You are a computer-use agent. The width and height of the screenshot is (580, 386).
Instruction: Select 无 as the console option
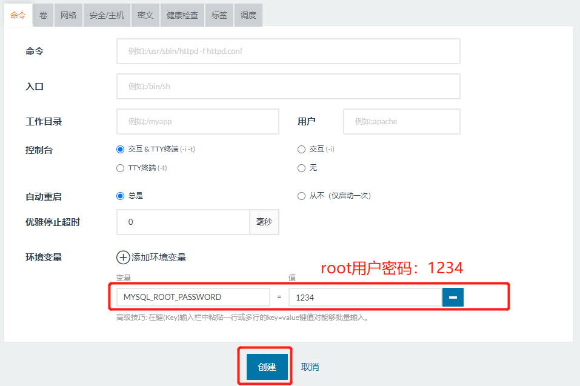coord(301,168)
